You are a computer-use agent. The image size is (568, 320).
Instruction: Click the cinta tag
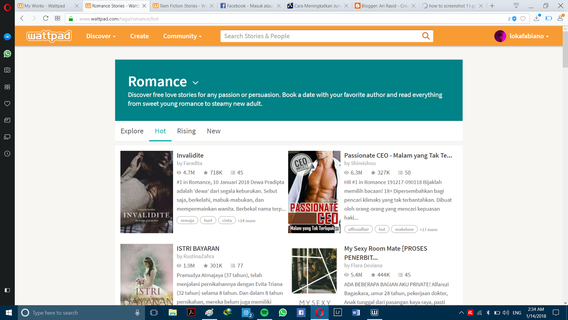point(227,220)
